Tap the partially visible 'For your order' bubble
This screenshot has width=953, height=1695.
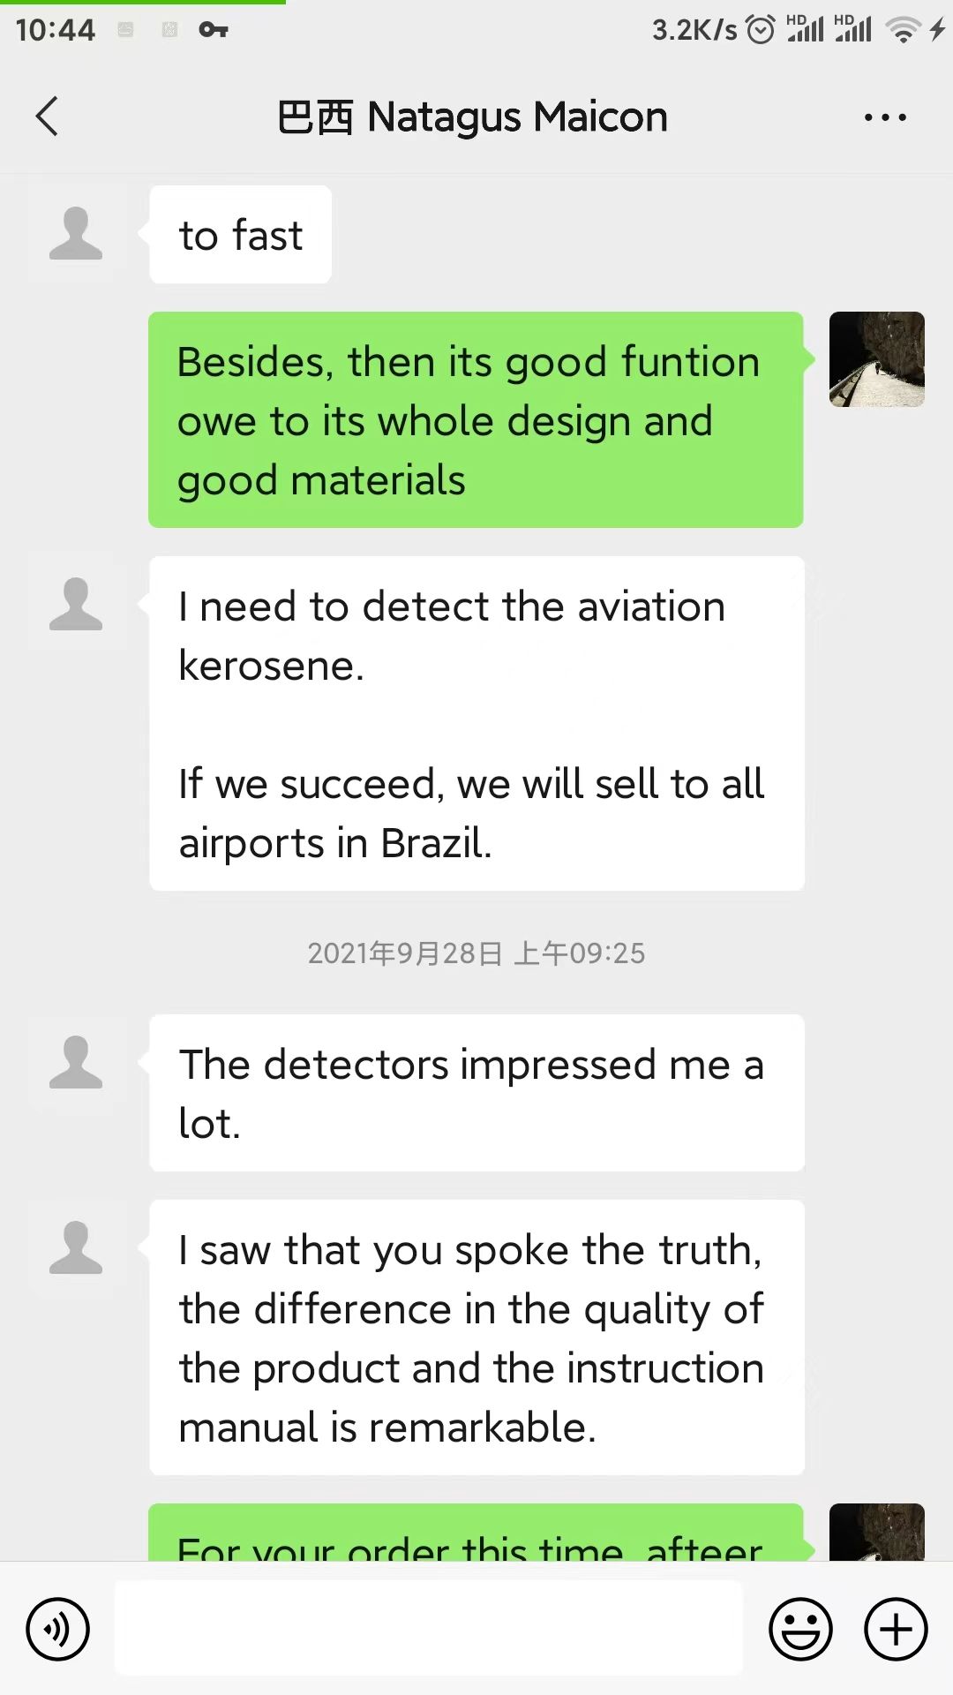(476, 1534)
